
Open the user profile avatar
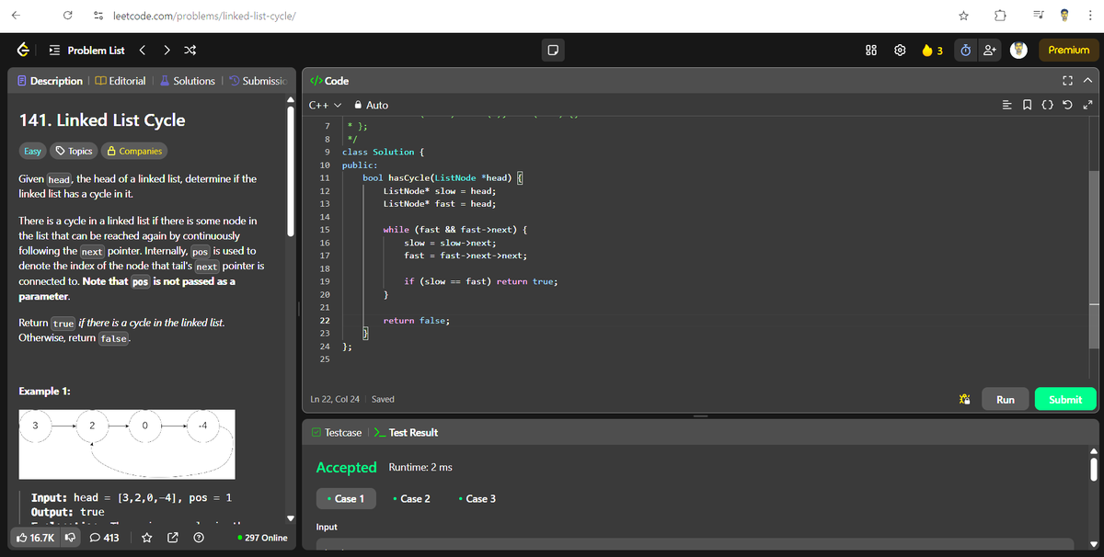[x=1018, y=50]
